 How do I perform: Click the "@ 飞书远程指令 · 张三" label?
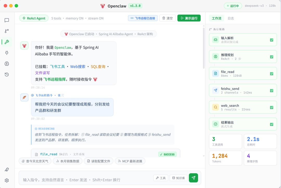pyautogui.click(x=47, y=95)
